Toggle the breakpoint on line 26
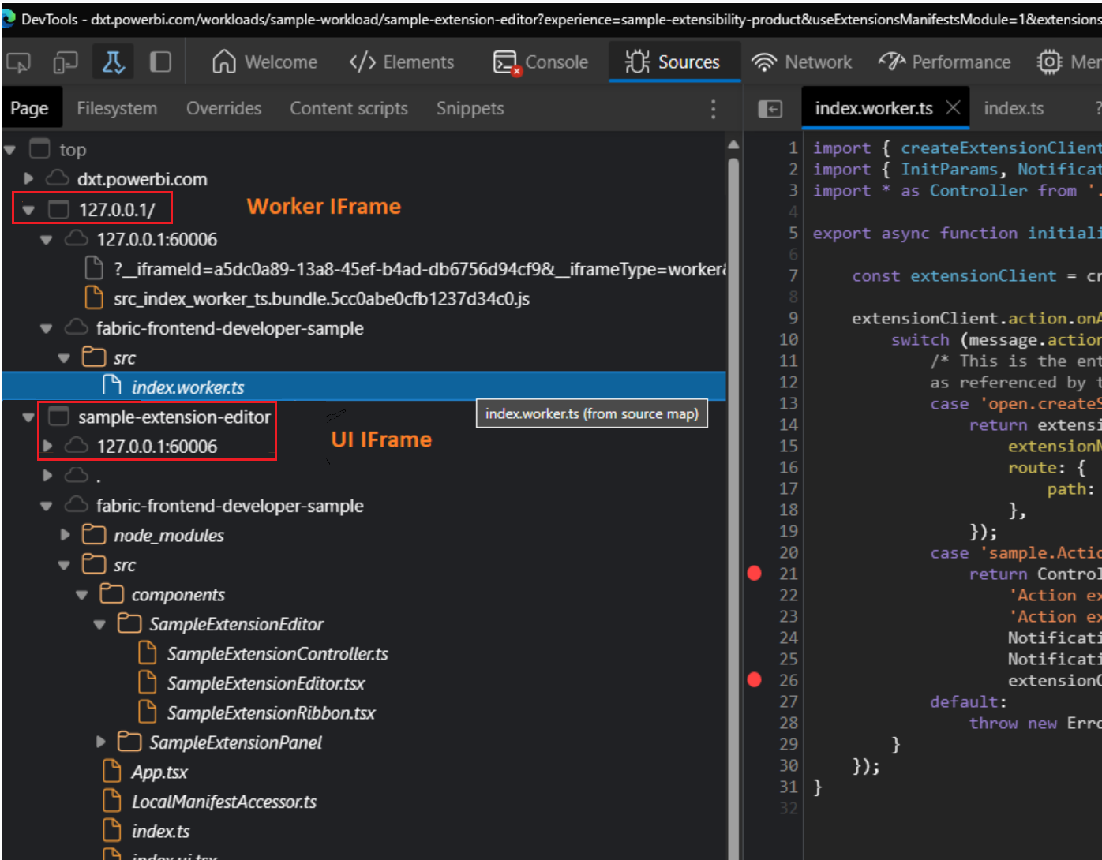Screen dimensions: 1102x860 click(x=755, y=679)
